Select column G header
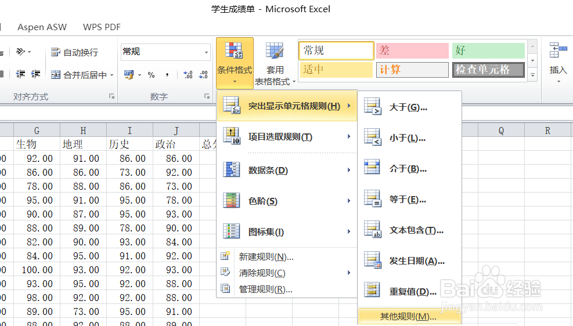Image resolution: width=573 pixels, height=326 pixels. point(37,131)
